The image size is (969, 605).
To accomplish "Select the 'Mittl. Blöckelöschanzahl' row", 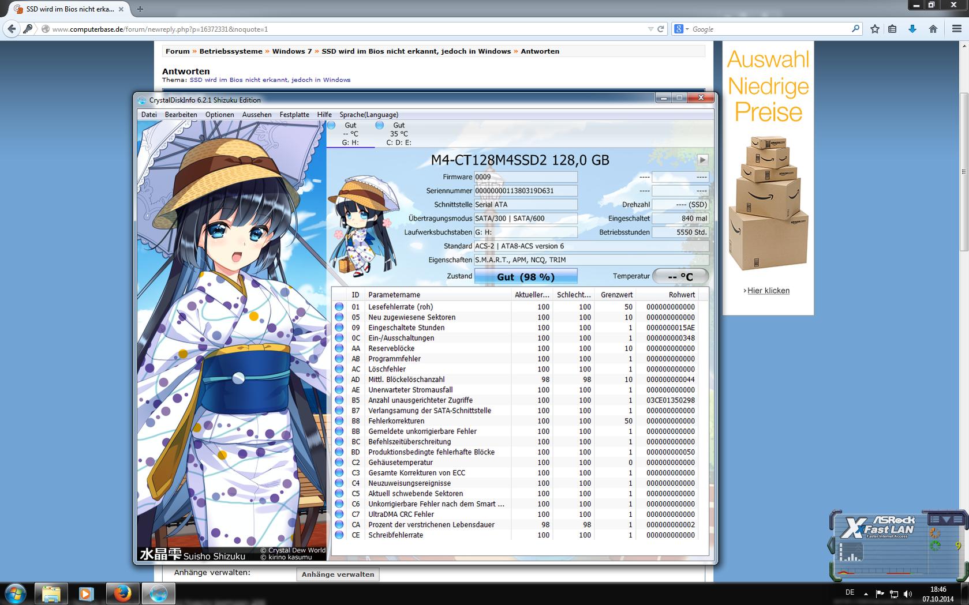I will click(515, 379).
